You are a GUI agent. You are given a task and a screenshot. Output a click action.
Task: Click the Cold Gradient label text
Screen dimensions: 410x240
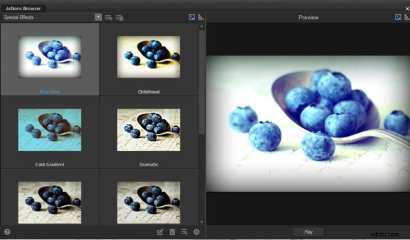[x=50, y=165]
